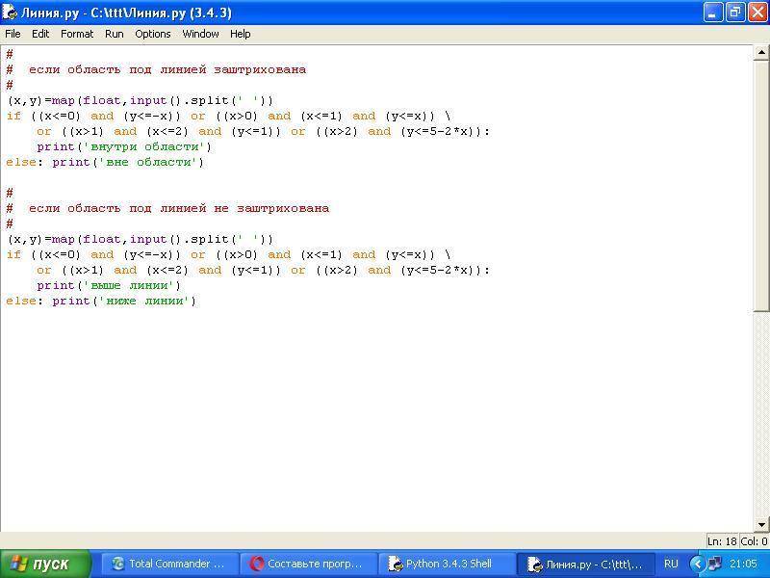Click the network tray icon

pos(714,564)
